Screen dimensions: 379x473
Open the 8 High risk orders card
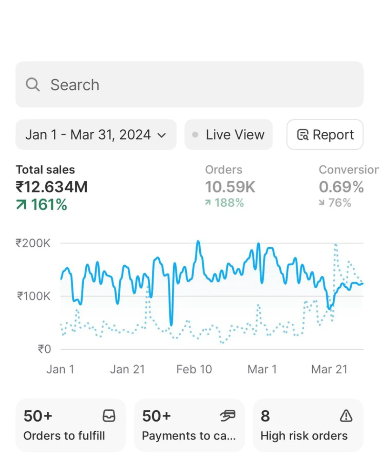click(x=308, y=425)
